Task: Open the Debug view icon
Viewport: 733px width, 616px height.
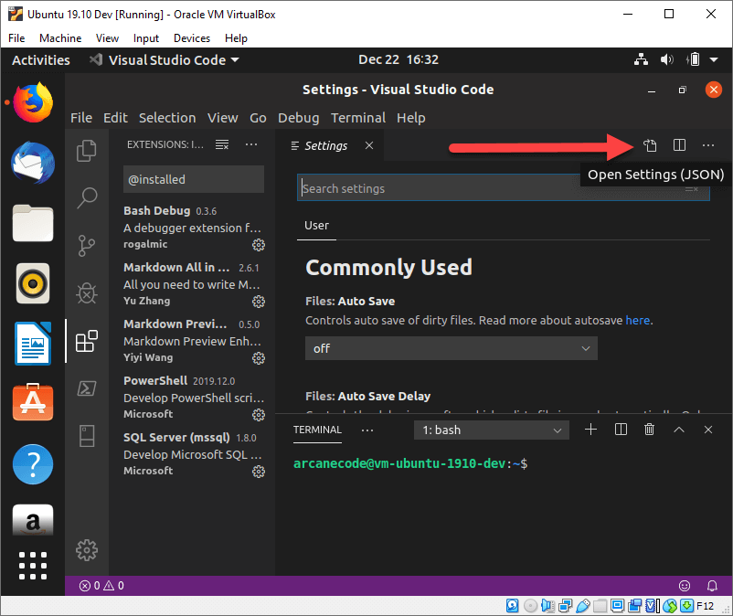Action: (x=87, y=293)
